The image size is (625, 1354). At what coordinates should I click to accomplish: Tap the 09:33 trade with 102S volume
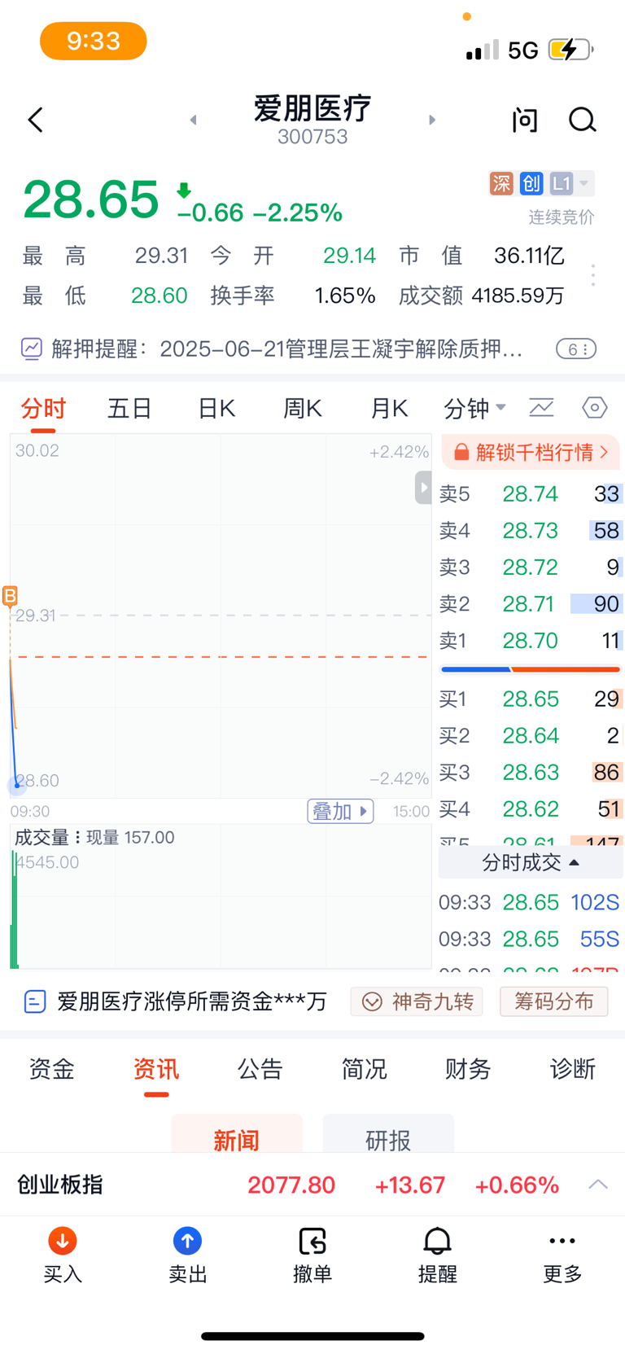click(x=530, y=903)
